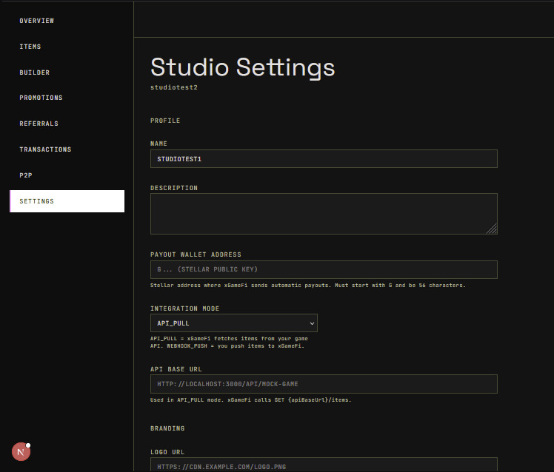Click the Stellar address helper text
Viewport: 554px width, 472px height.
[308, 286]
